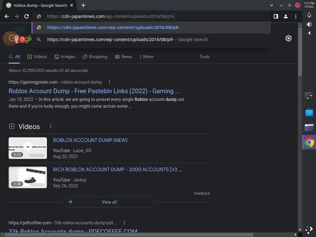Select the roblox dump - Google Search tab
This screenshot has width=316, height=237.
click(x=39, y=5)
